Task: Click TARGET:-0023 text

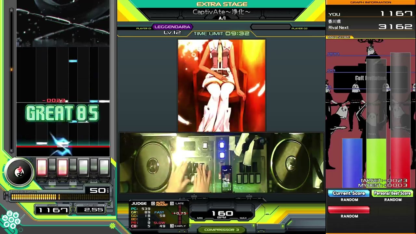Action: [383, 181]
